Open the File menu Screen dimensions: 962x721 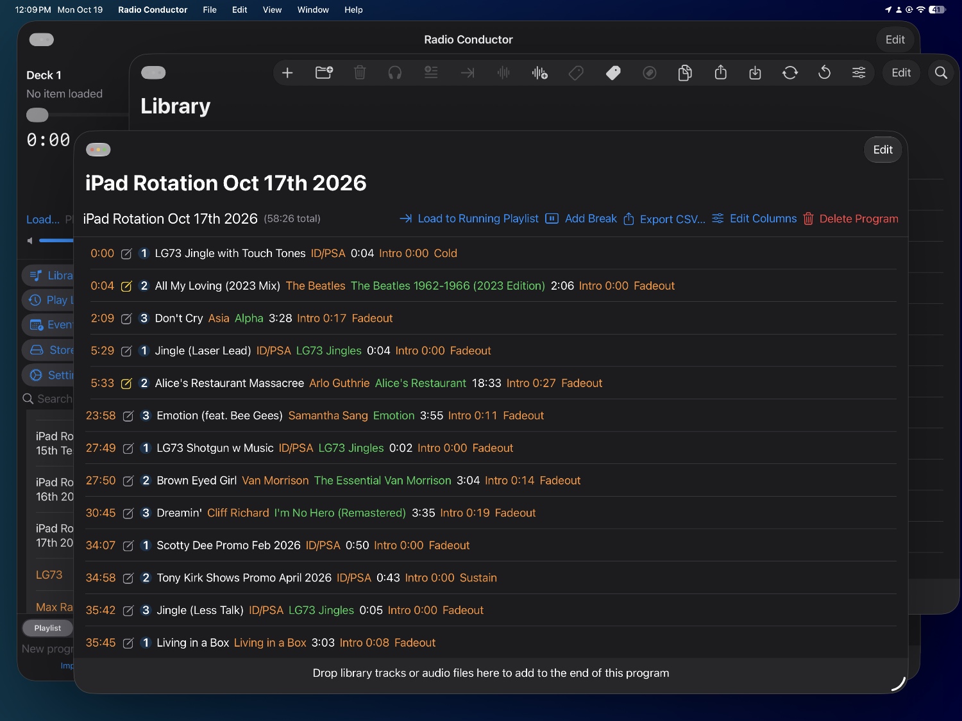(210, 10)
